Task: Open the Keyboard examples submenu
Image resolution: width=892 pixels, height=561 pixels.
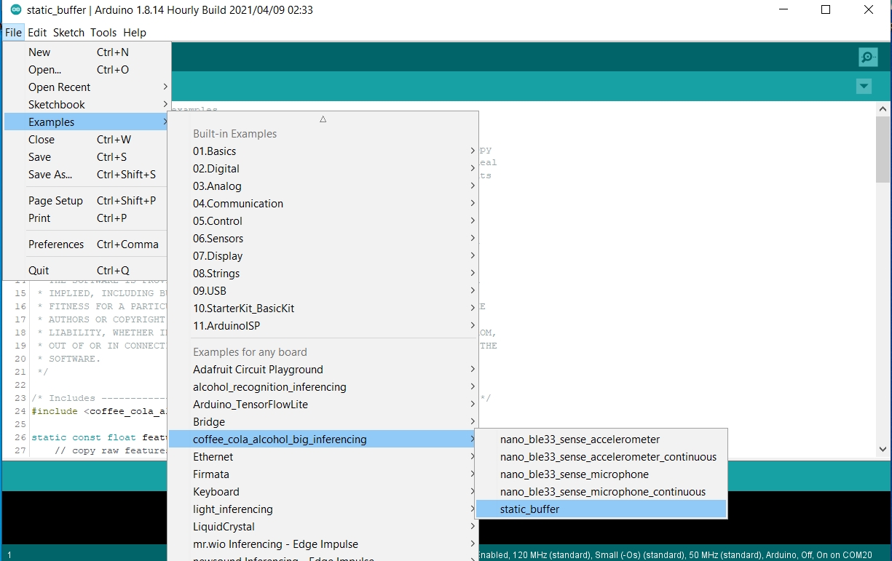Action: (323, 492)
